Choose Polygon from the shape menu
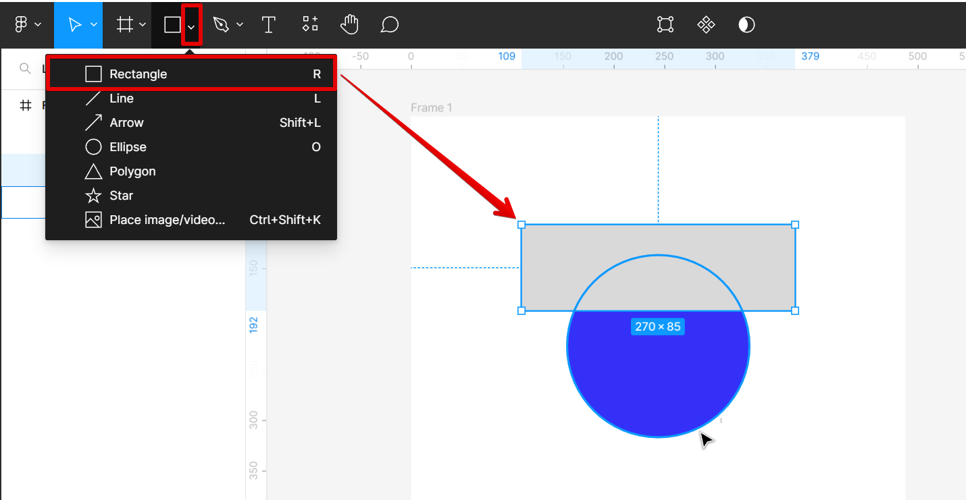 pyautogui.click(x=132, y=171)
